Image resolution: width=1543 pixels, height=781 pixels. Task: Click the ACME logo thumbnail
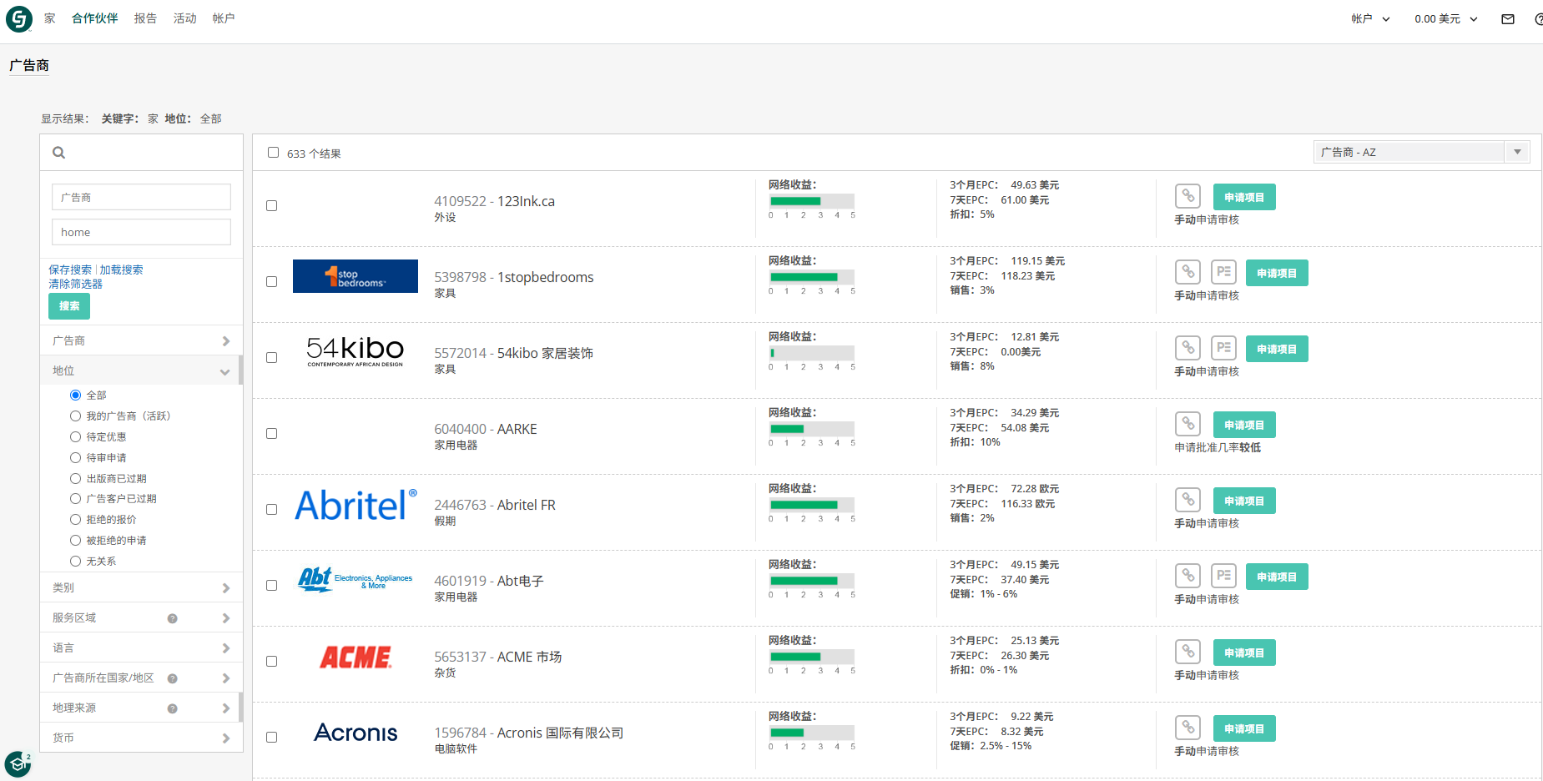pyautogui.click(x=355, y=658)
